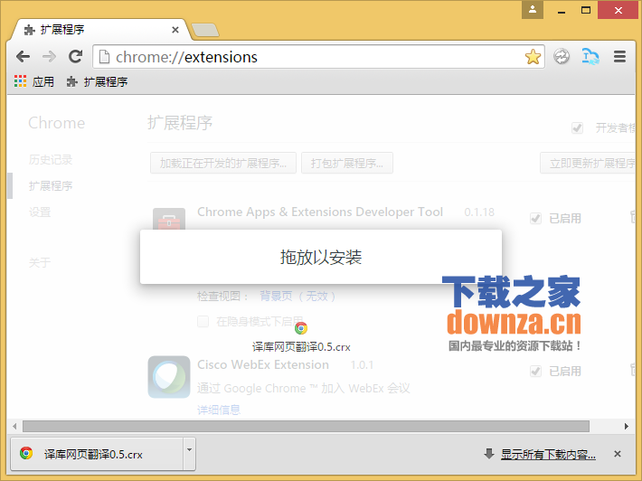Select 扩展程序 in the sidebar
Viewport: 642px width, 481px height.
click(51, 186)
